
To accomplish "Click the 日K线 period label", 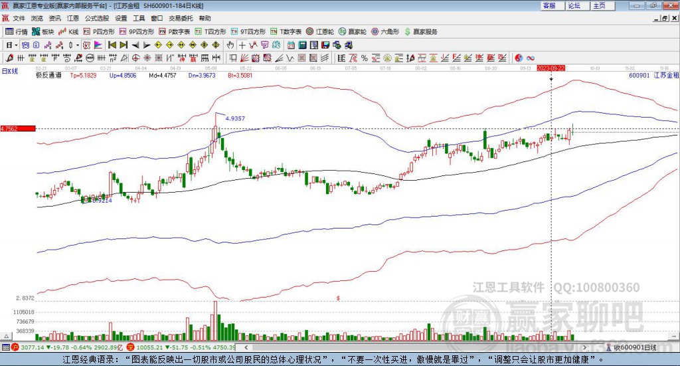I will coord(10,71).
